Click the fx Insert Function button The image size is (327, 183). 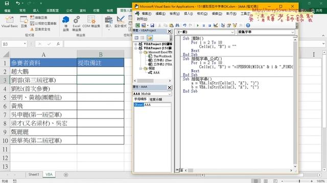pyautogui.click(x=58, y=44)
